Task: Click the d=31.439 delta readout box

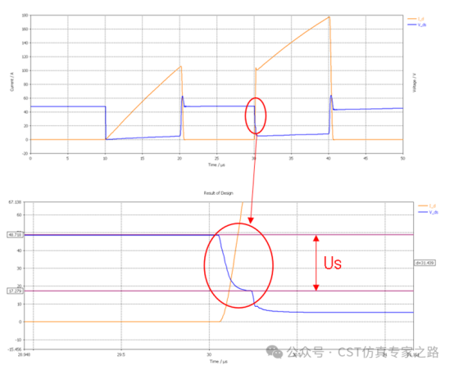Action: pyautogui.click(x=424, y=263)
